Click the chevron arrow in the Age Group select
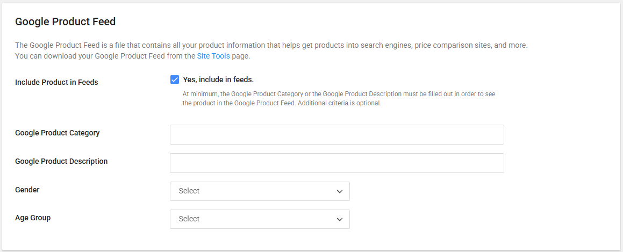The width and height of the screenshot is (623, 252). (x=339, y=219)
